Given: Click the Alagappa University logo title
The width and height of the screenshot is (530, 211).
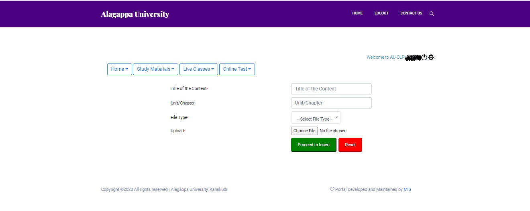Looking at the screenshot, I should 135,14.
